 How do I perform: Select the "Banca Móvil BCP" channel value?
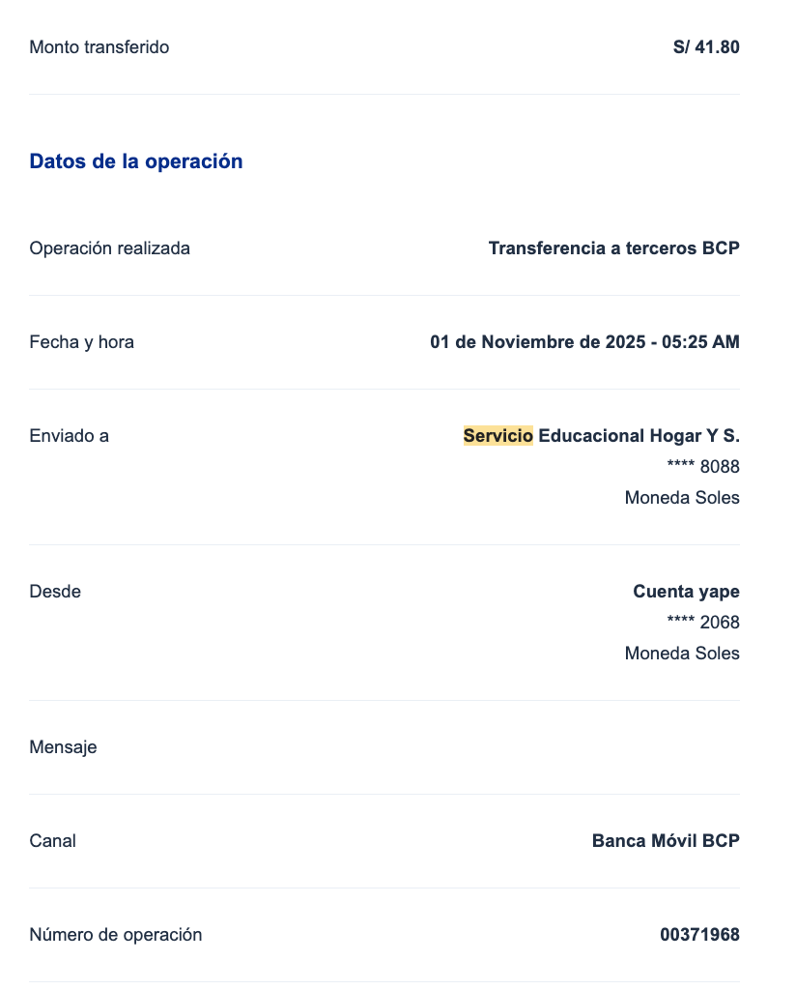pyautogui.click(x=666, y=841)
